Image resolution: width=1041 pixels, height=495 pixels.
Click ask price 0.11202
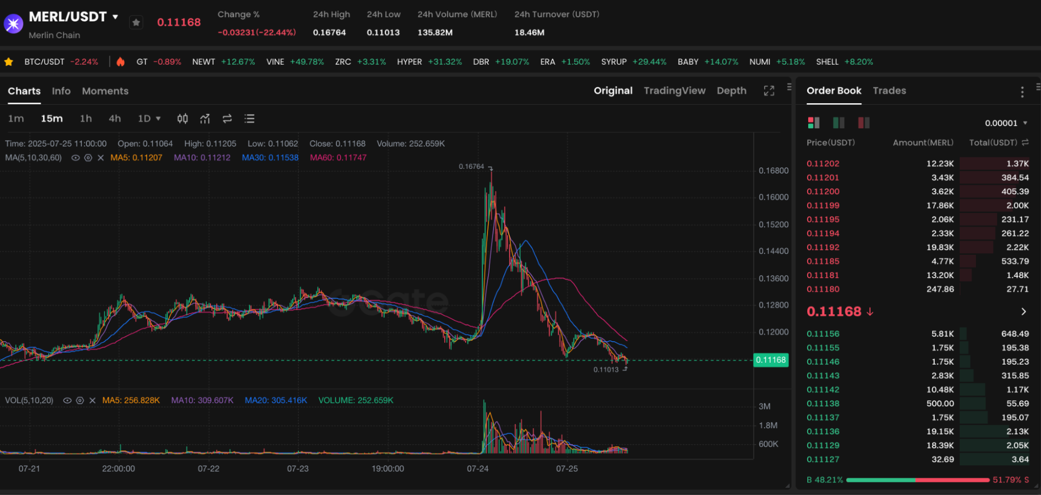(x=823, y=164)
